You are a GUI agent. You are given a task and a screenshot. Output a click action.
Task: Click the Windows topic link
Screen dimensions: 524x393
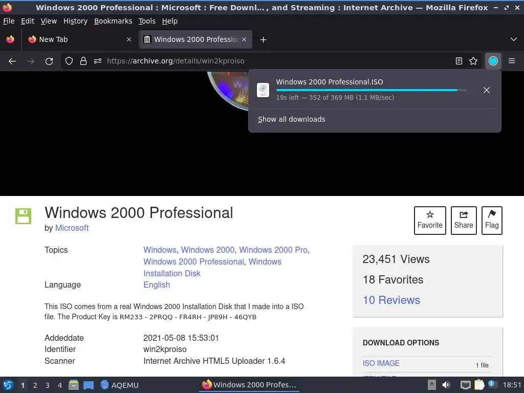[x=160, y=250]
